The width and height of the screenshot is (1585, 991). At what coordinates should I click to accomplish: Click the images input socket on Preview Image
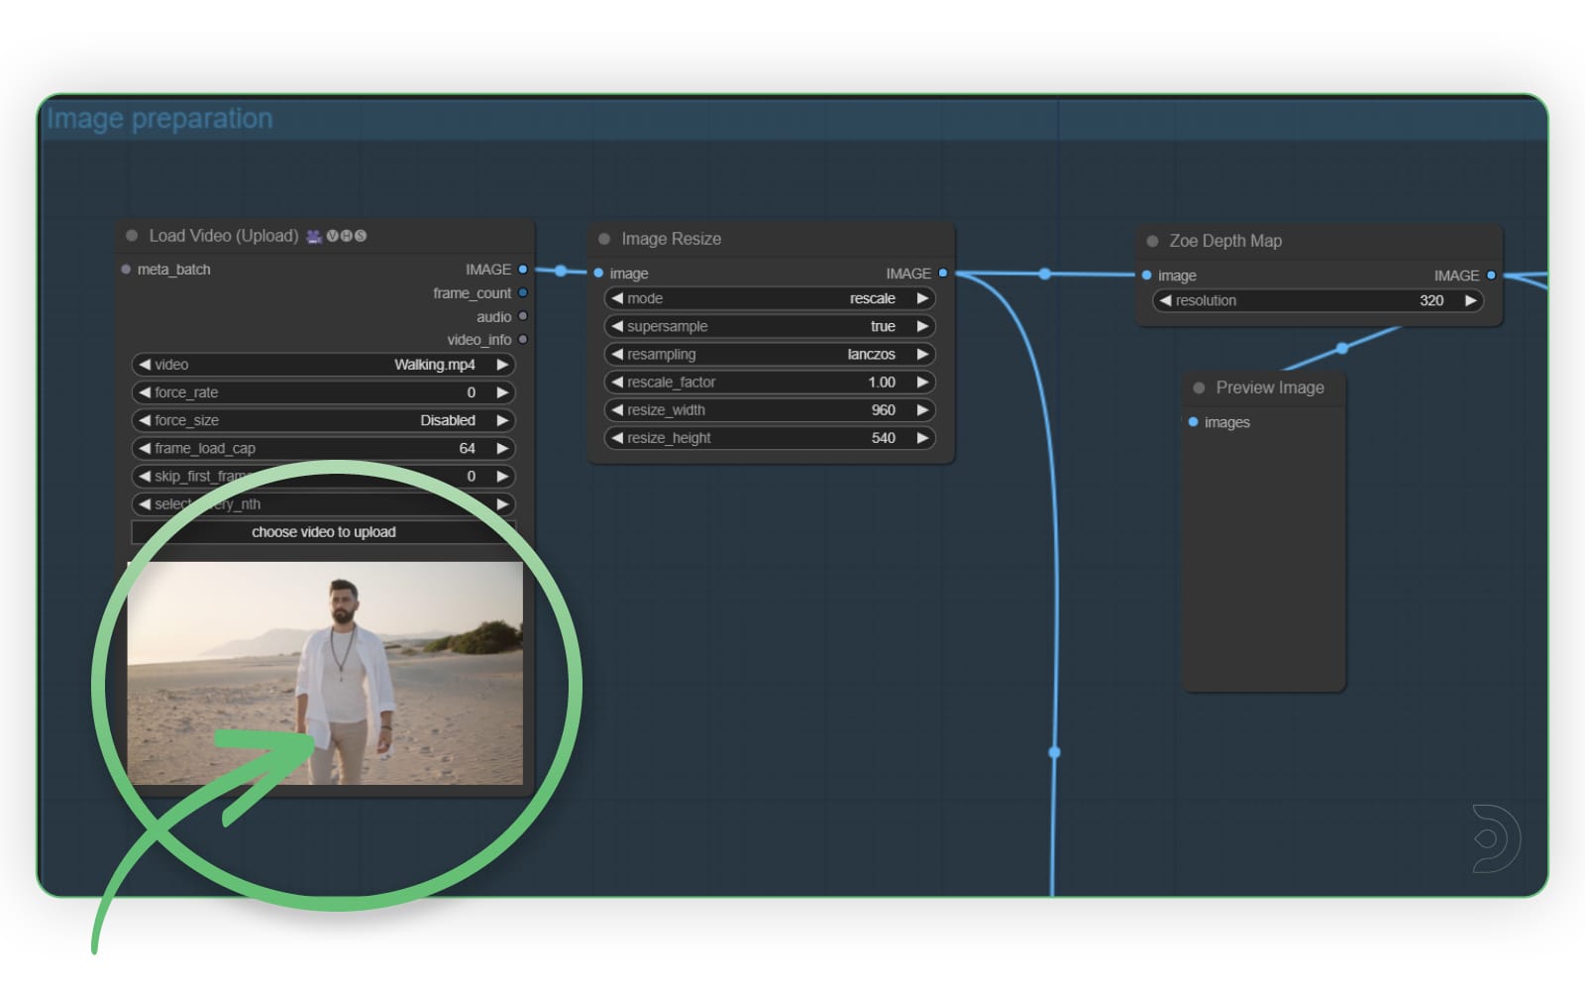click(x=1193, y=421)
